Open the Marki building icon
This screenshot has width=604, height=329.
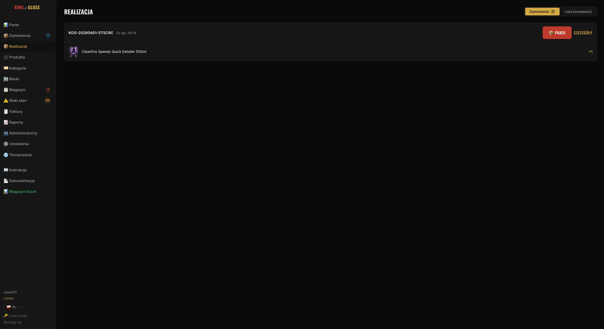[x=6, y=79]
